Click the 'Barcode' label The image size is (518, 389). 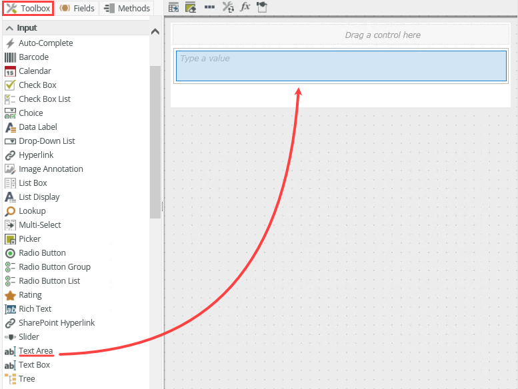[34, 57]
